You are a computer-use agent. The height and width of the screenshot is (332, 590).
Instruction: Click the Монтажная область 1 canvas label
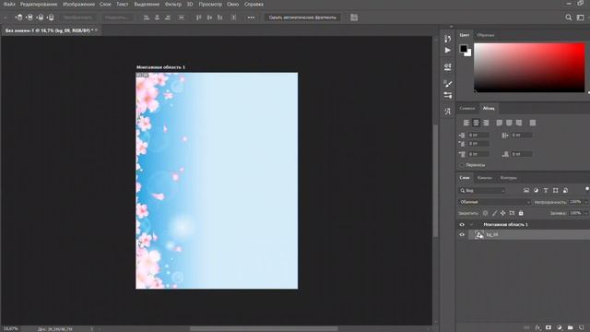(x=160, y=67)
